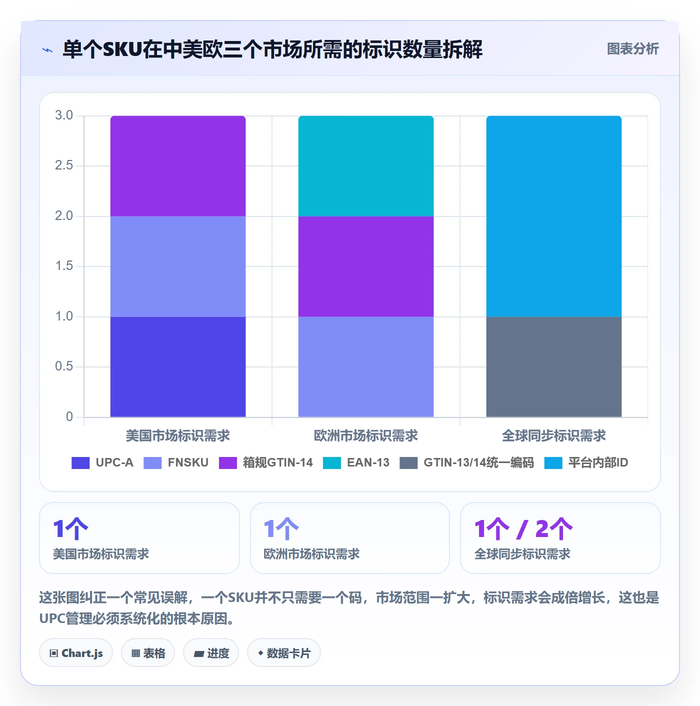Select the 数据卡片 tag chip
Image resolution: width=700 pixels, height=706 pixels.
[284, 652]
